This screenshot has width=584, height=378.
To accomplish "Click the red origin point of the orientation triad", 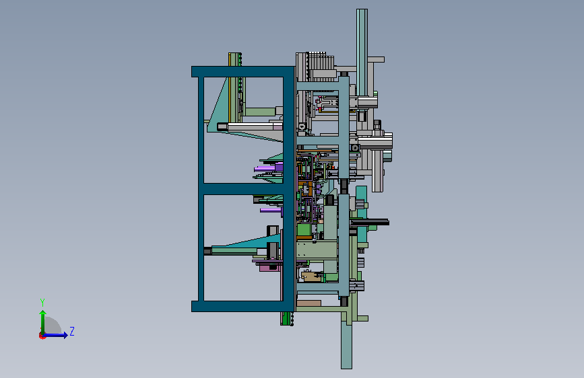I will click(42, 336).
